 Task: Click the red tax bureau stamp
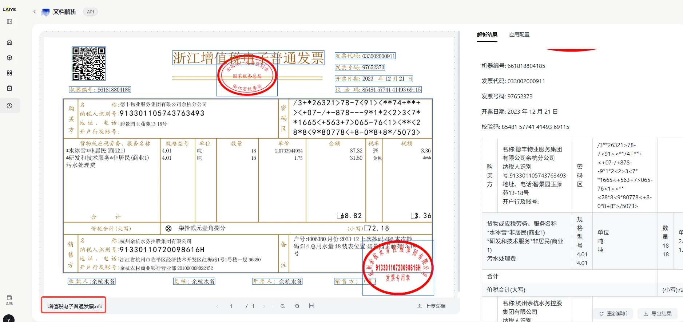[x=247, y=75]
